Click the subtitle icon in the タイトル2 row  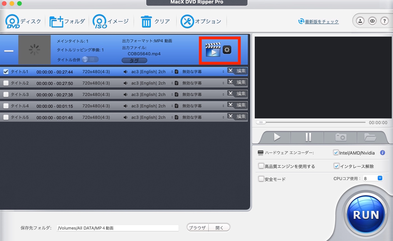coord(176,83)
